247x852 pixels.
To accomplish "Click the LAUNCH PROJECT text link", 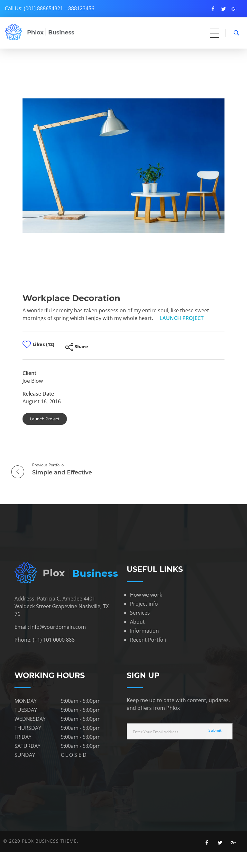I will tap(181, 318).
